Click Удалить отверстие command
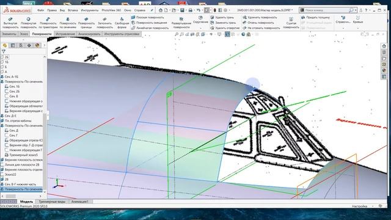Viewport: 391px width, 220px height. [225, 28]
